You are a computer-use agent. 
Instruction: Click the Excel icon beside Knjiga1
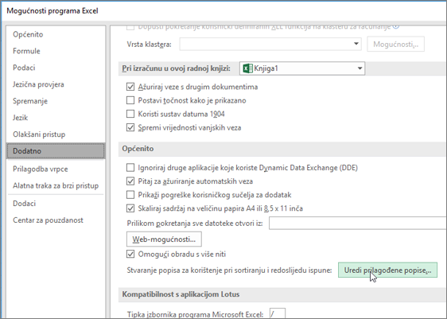(x=247, y=68)
